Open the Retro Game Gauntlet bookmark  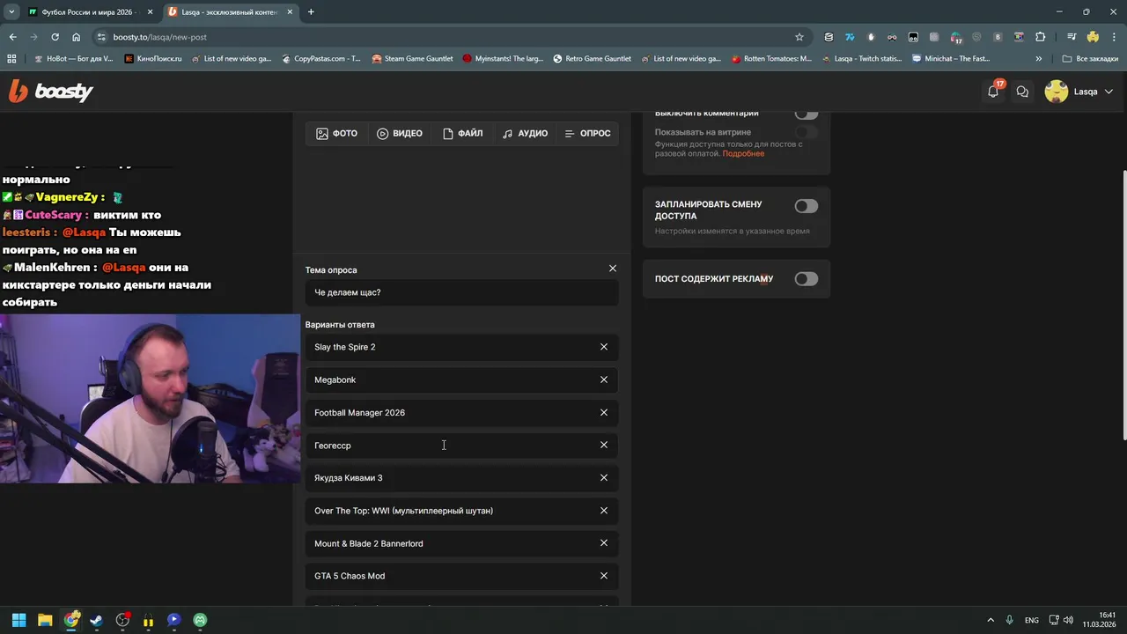pos(592,59)
